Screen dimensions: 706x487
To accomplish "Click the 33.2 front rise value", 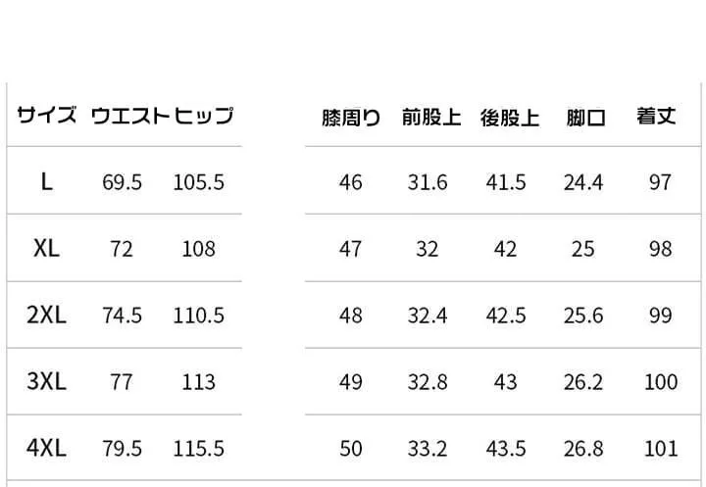I will pyautogui.click(x=428, y=449).
